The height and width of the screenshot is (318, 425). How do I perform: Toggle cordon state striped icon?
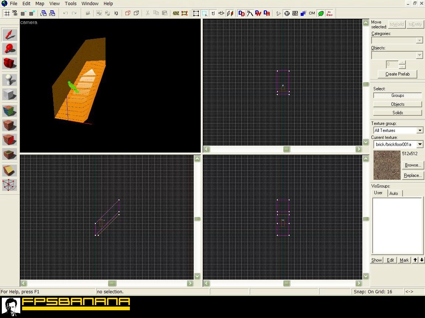click(x=176, y=13)
